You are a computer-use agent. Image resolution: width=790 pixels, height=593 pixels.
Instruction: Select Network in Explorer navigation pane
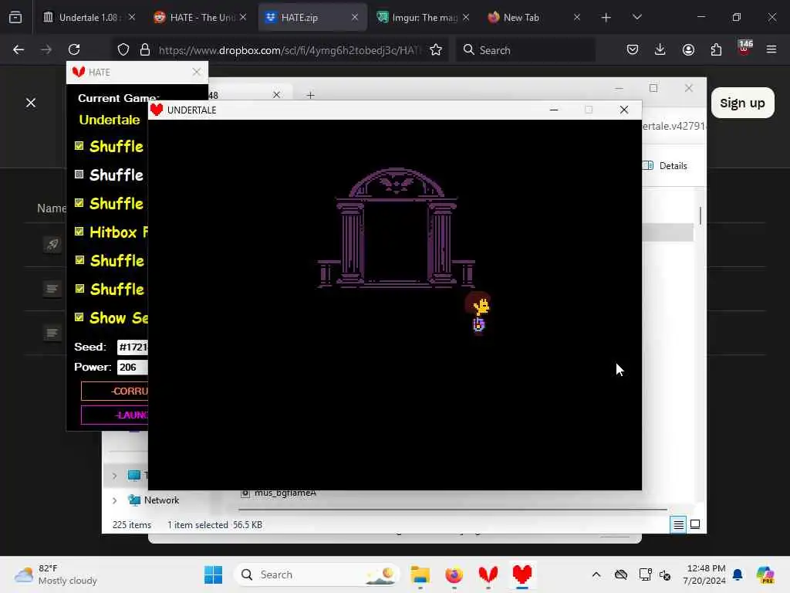tap(161, 500)
